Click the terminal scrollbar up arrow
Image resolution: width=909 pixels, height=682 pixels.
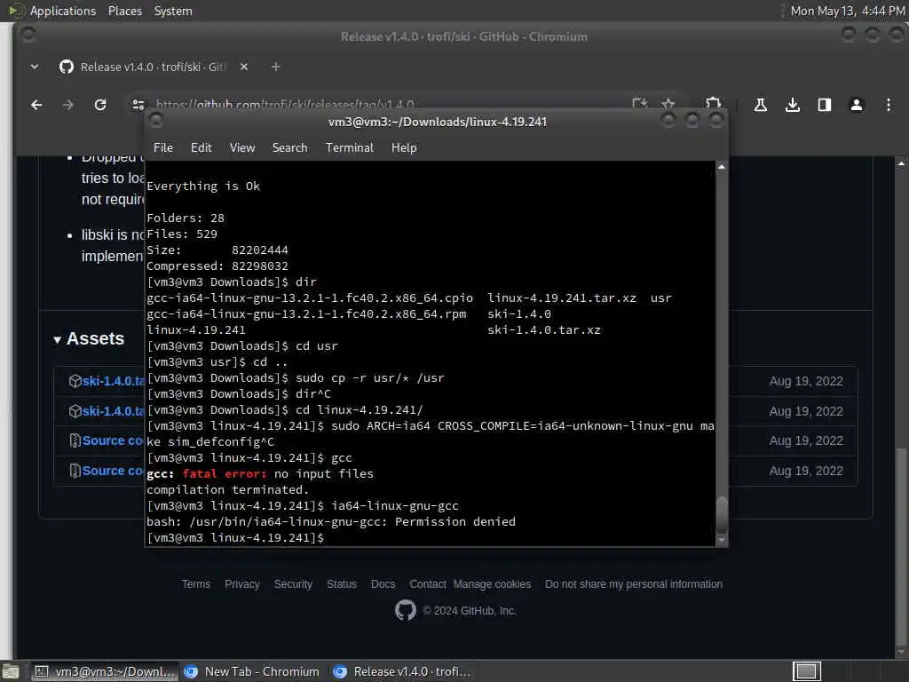pyautogui.click(x=721, y=167)
